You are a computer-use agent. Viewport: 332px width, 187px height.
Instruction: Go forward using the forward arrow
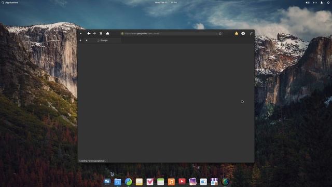[94, 33]
